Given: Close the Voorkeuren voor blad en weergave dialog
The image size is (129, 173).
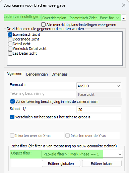Looking at the screenshot, I should [x=124, y=5].
